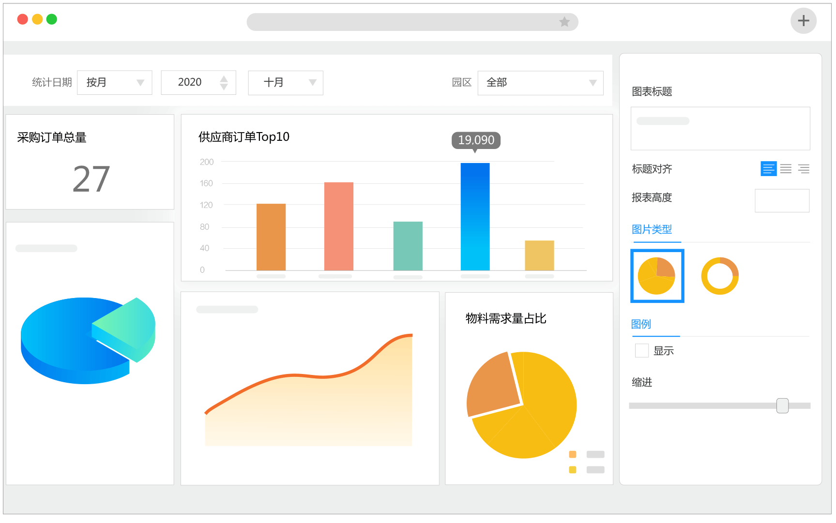
Task: Enable the 显示 legend checkbox
Action: pos(642,350)
